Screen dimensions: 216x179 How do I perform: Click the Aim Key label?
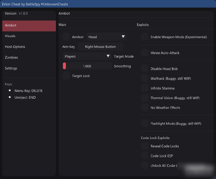69,47
